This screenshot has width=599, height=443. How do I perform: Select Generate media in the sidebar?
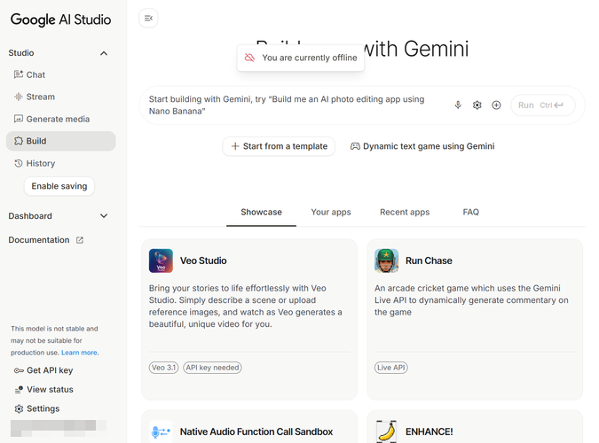[58, 120]
